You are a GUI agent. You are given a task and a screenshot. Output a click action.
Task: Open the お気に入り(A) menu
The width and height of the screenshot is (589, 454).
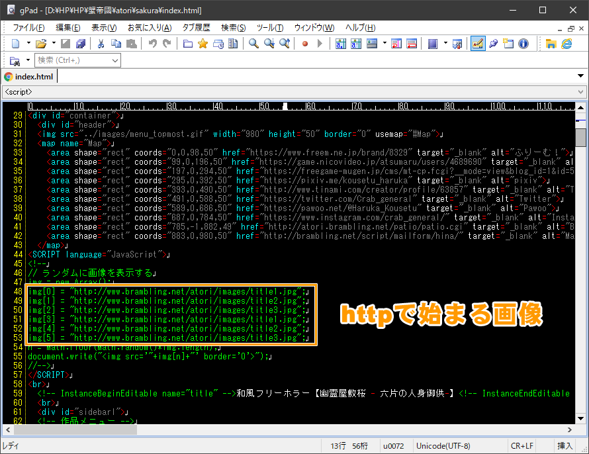(150, 28)
